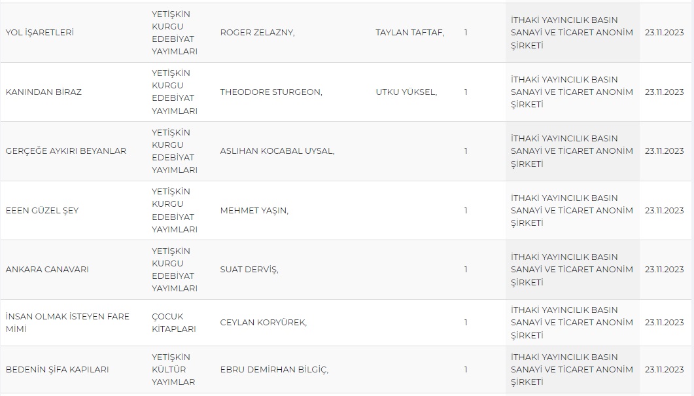Click the "ANKARA CANAVARI" title
This screenshot has width=694, height=396.
[47, 269]
